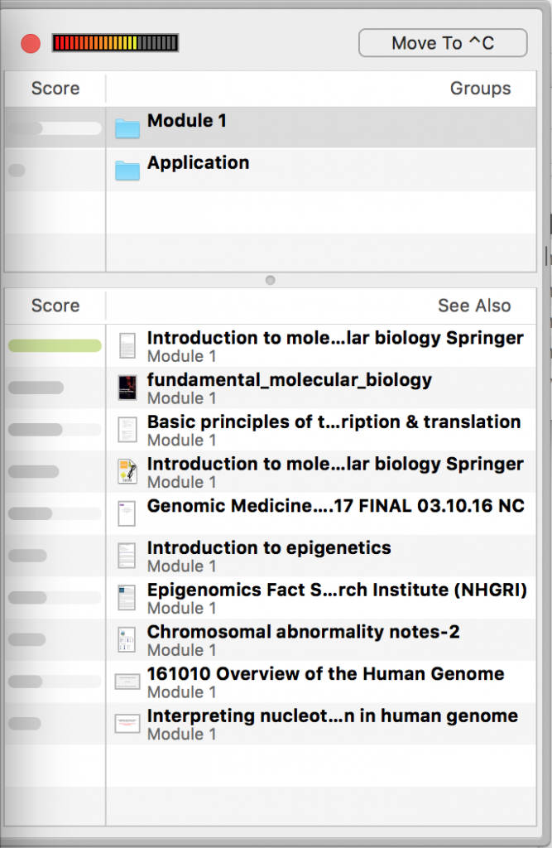Screen dimensions: 552x848
Task: Click the Basic principles of transcription icon
Action: [127, 430]
